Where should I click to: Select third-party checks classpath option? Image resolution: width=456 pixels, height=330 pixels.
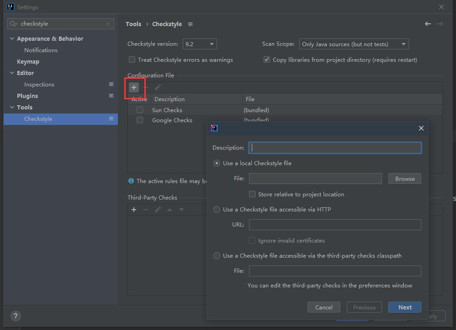pos(217,256)
